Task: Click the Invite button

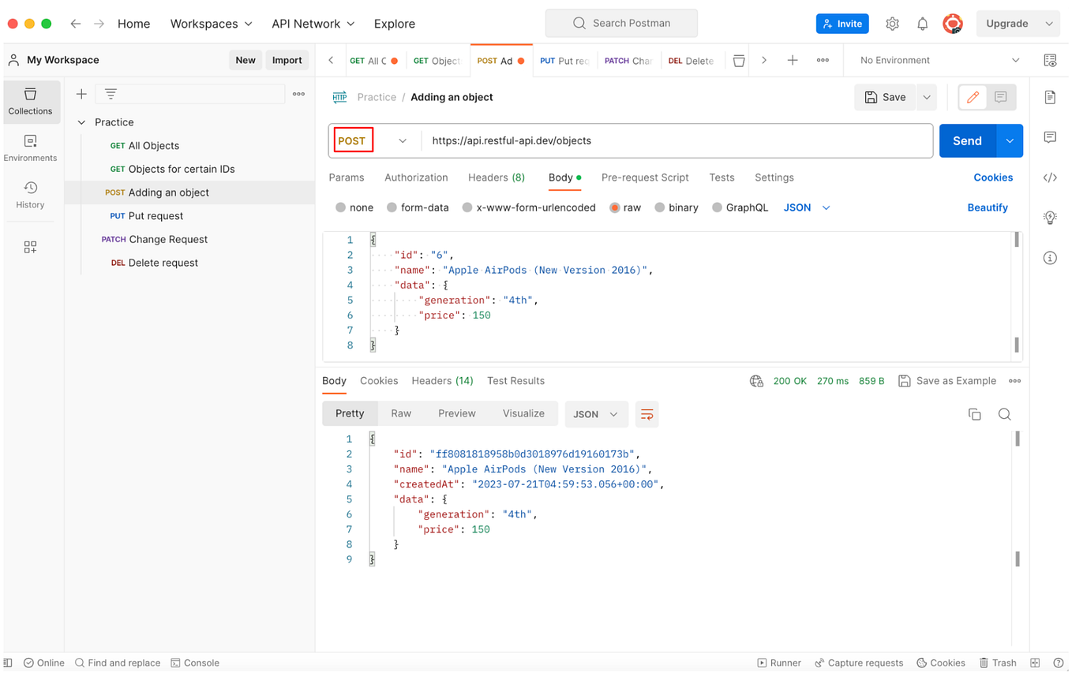Action: click(x=842, y=24)
